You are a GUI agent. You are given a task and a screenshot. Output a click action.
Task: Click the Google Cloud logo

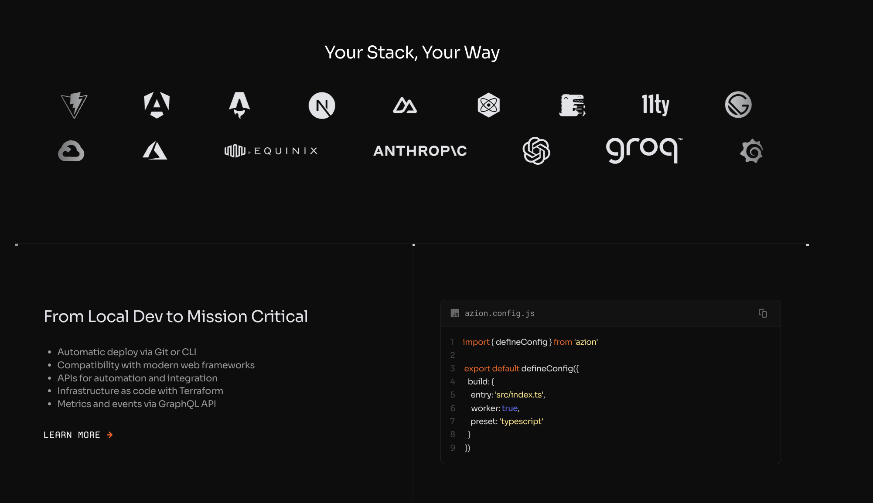point(71,151)
